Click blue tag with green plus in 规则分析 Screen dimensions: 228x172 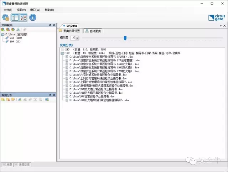pyautogui.click(x=20, y=100)
